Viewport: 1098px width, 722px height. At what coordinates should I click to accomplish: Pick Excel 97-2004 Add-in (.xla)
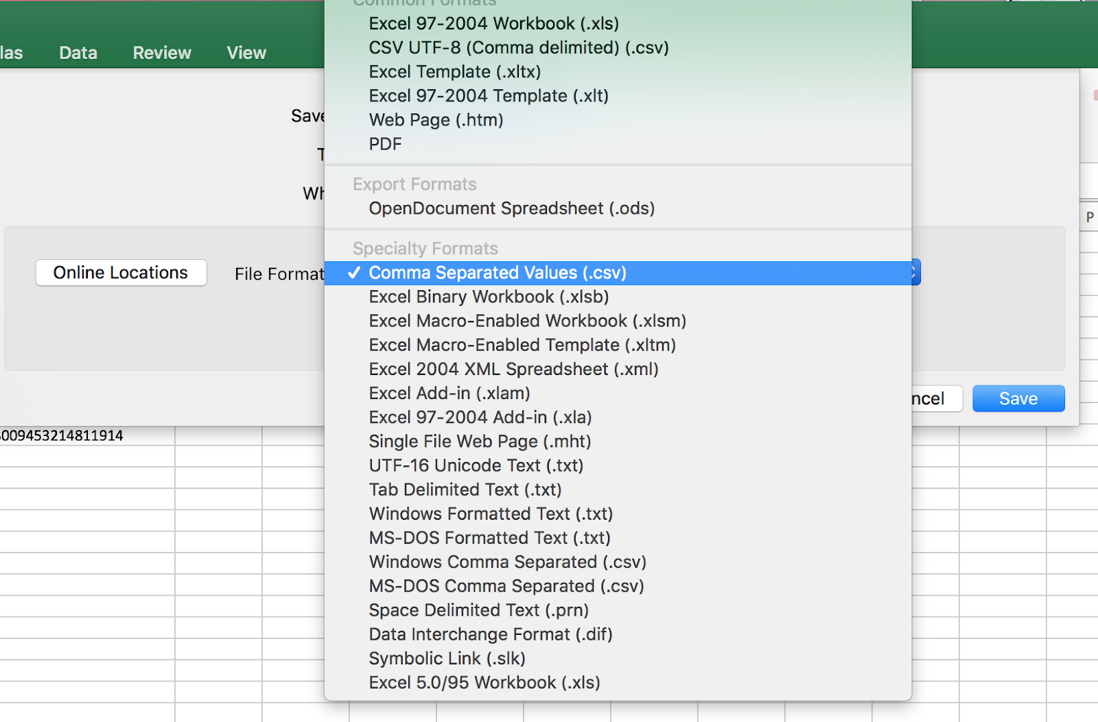coord(618,417)
